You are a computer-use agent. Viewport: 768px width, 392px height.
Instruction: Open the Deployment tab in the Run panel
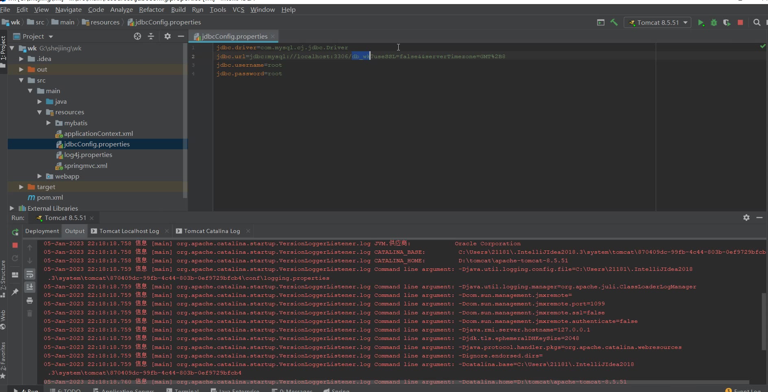pyautogui.click(x=42, y=231)
